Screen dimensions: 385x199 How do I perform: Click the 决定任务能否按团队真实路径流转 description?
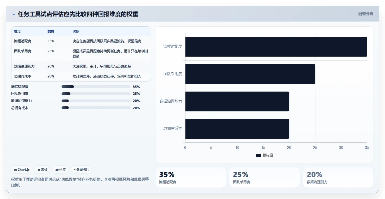point(107,41)
